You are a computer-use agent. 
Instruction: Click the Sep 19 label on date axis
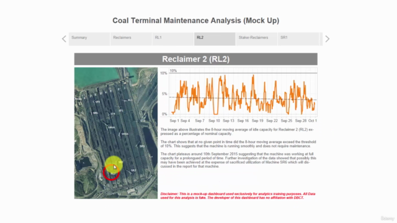[257, 121]
